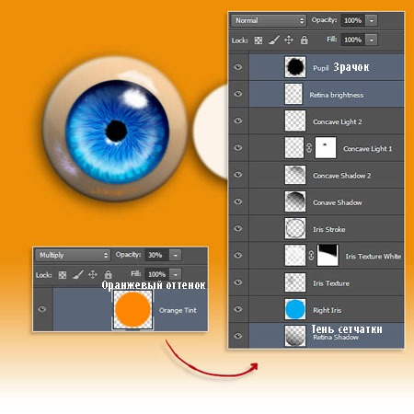Select the Pupil layer thumbnail
Screen dimensions: 414x414
(x=295, y=67)
